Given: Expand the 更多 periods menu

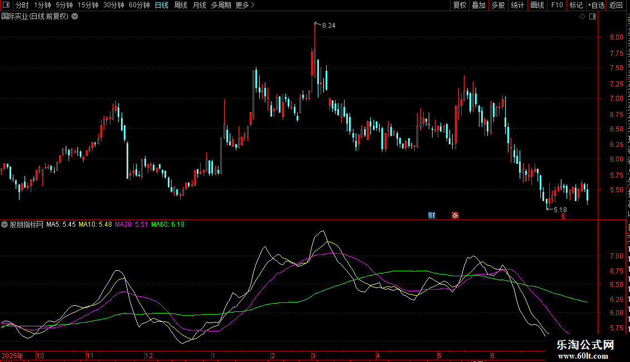Looking at the screenshot, I should click(245, 5).
